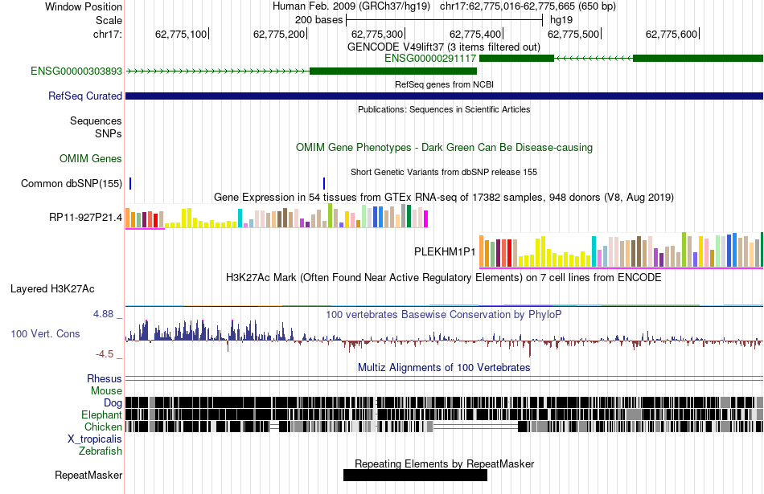Click the chr17:62,775,016-62,775,665 position text
The image size is (764, 494).
click(528, 6)
